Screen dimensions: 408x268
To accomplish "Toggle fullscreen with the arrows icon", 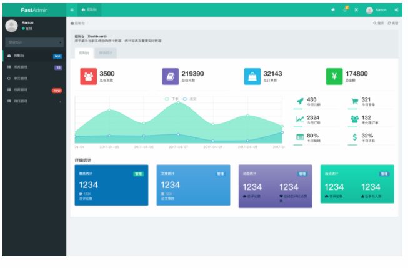I will tap(356, 10).
